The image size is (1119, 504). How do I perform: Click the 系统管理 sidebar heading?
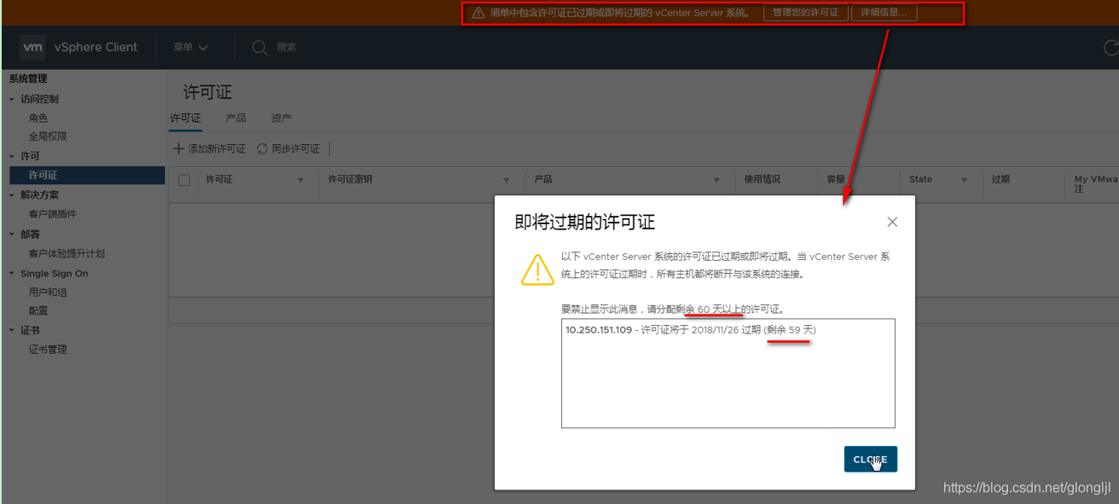[28, 79]
